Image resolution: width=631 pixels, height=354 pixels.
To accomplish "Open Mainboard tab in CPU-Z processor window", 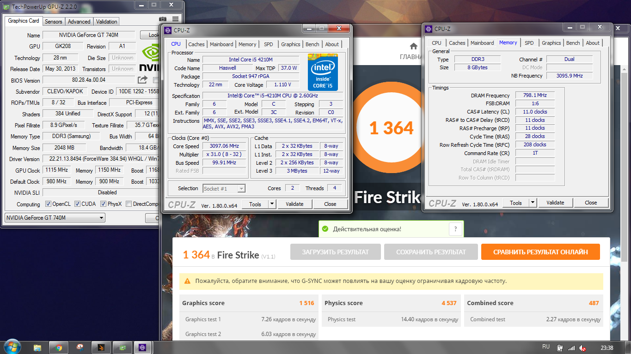I will (221, 44).
